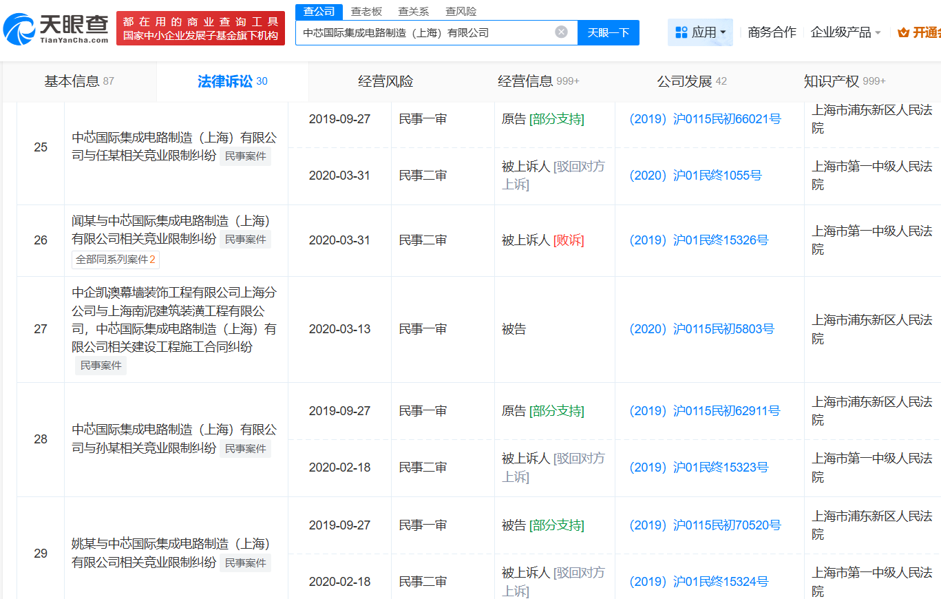Click the TianYanCha logo
Viewport: 941px width, 599px height.
pyautogui.click(x=56, y=29)
